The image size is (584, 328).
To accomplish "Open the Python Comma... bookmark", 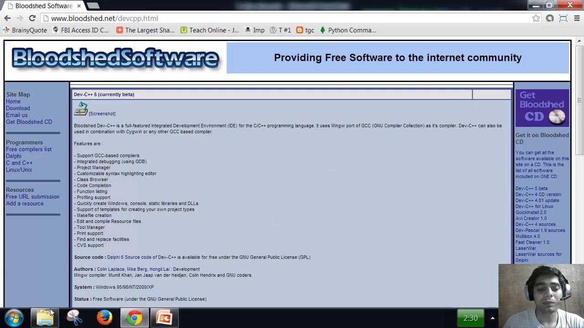I will pos(348,30).
